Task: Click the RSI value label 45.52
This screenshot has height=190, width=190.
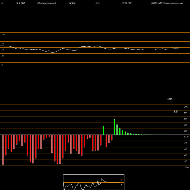Action: tap(175, 48)
